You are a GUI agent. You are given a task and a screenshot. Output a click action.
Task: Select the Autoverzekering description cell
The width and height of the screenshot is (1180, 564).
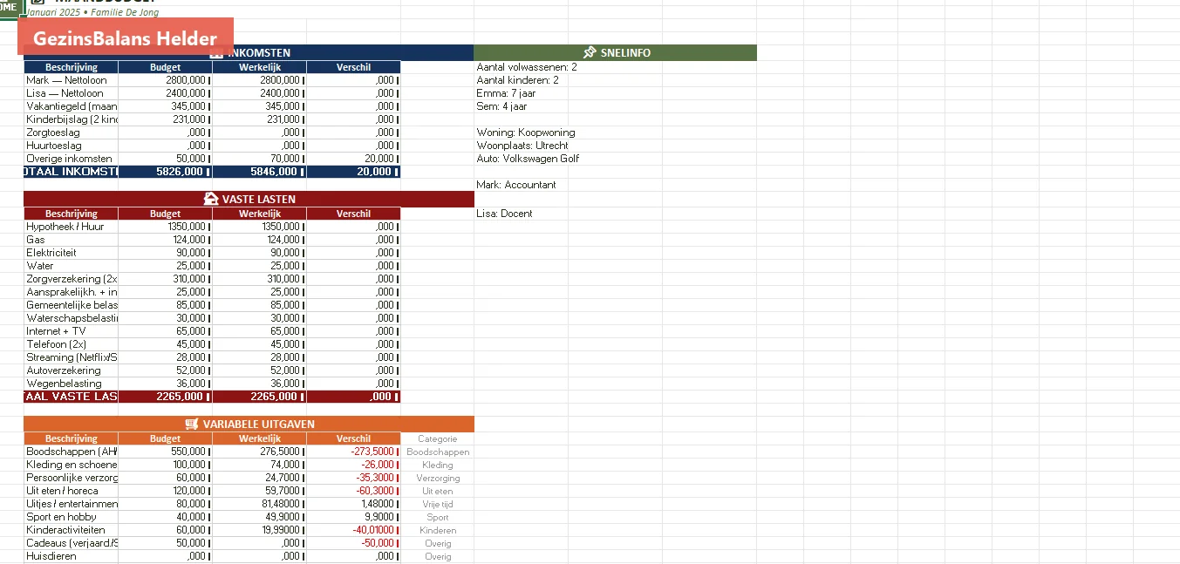pos(71,370)
